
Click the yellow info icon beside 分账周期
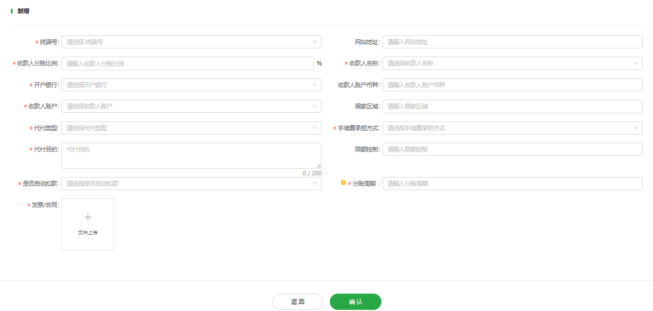[x=343, y=183]
